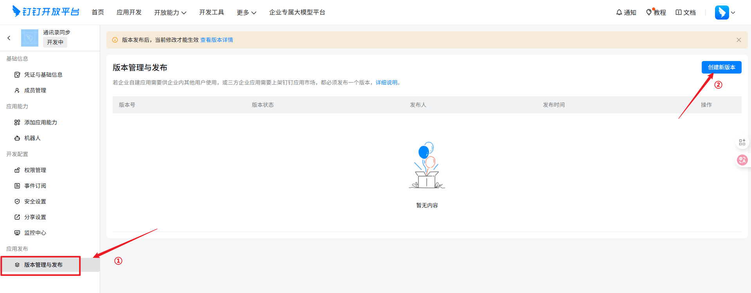Click the DingTalk Open Platform logo

point(46,12)
